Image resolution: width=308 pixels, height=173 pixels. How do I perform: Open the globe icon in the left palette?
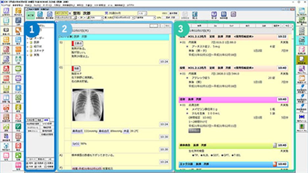coord(6,146)
